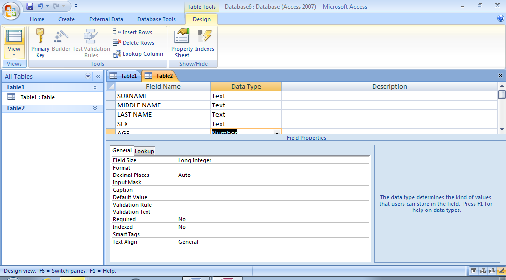Click the Lookup Column tool
The width and height of the screenshot is (506, 280).
[x=138, y=54]
